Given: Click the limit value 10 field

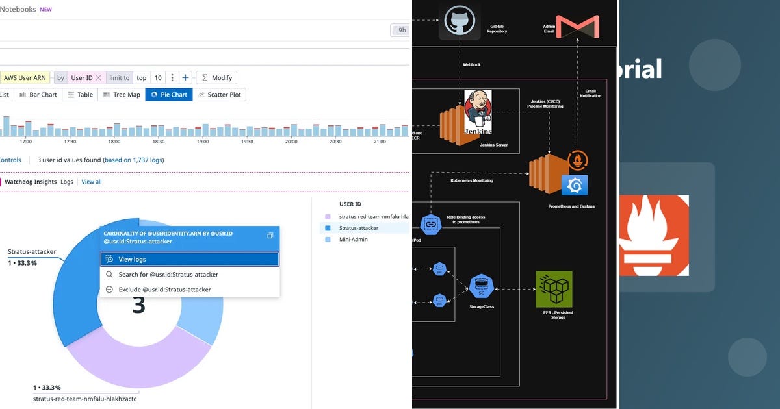Looking at the screenshot, I should pyautogui.click(x=158, y=78).
